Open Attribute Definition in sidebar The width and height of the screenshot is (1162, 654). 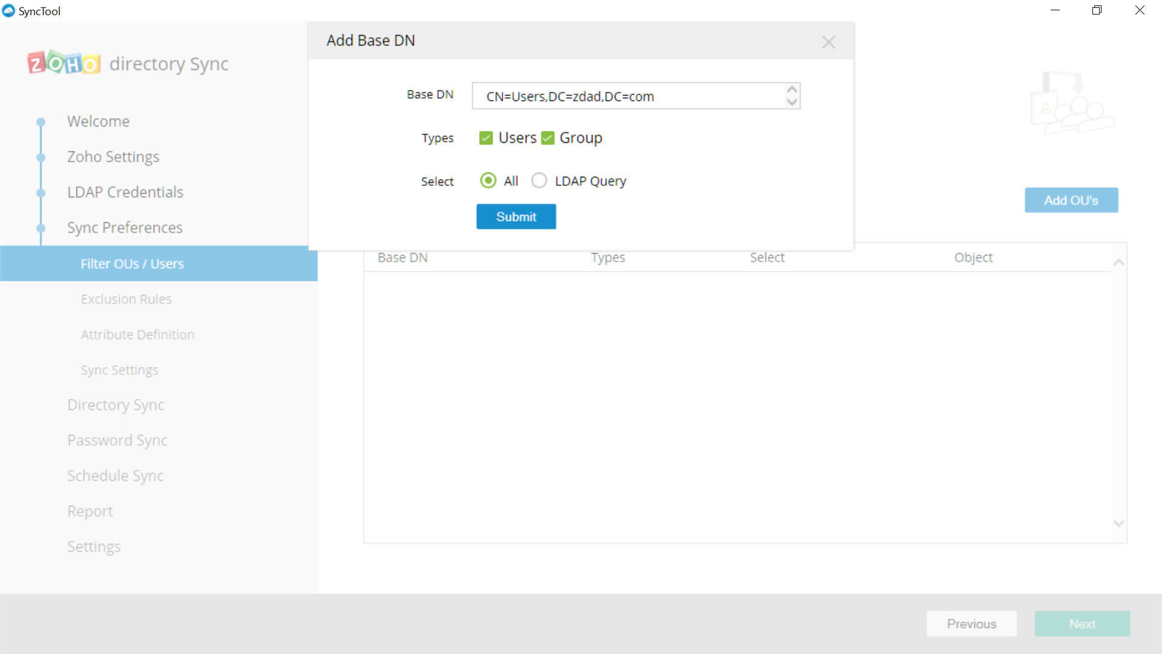(x=137, y=334)
